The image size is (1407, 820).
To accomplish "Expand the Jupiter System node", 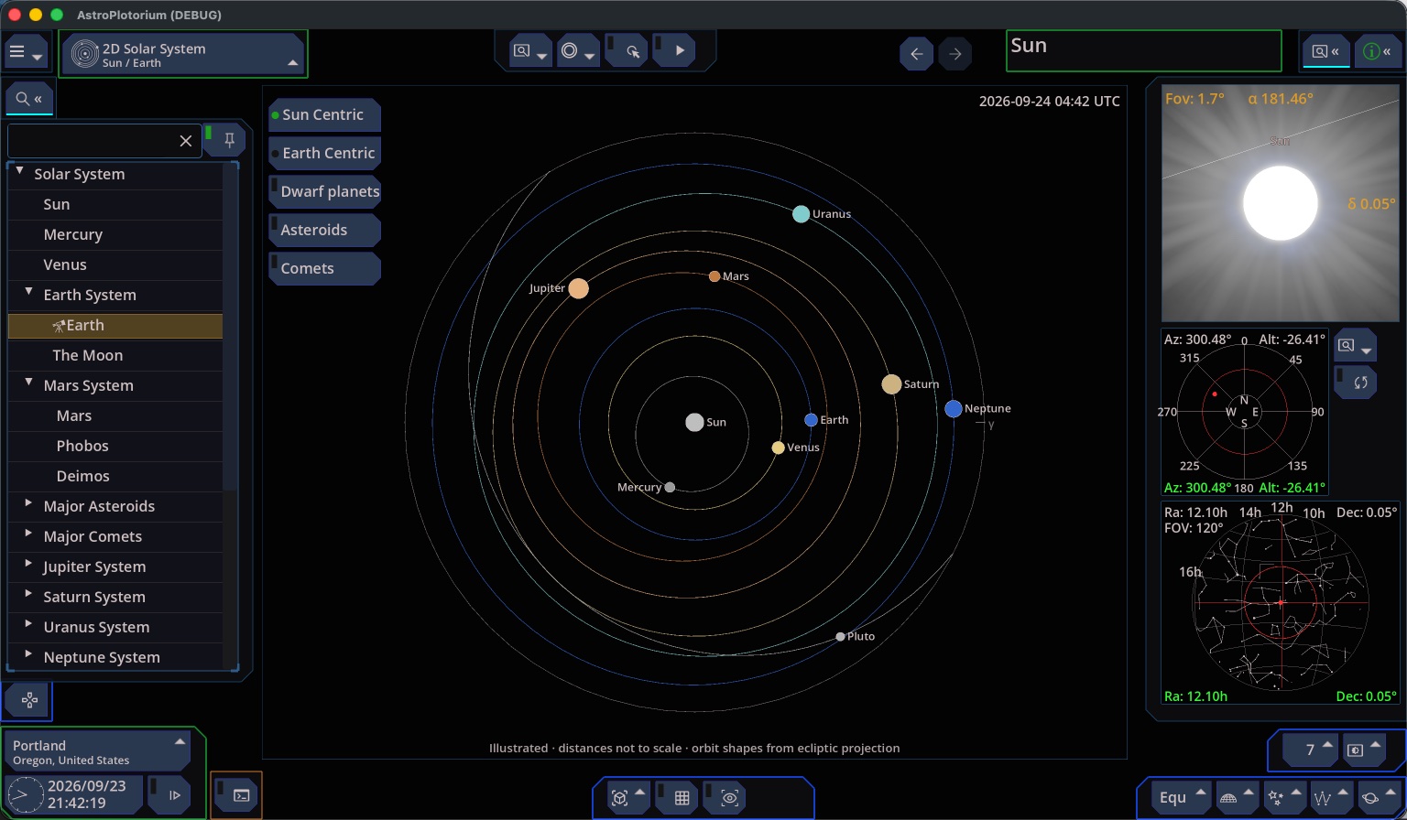I will [x=28, y=565].
